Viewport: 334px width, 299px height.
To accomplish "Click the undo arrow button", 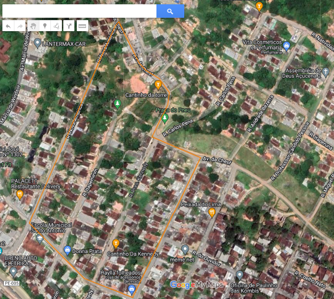I will pos(8,26).
